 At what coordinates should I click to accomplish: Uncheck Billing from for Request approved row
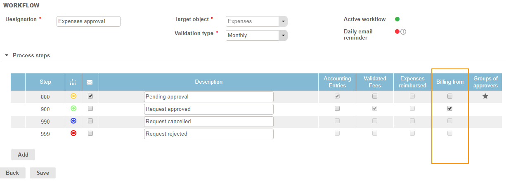tap(450, 108)
